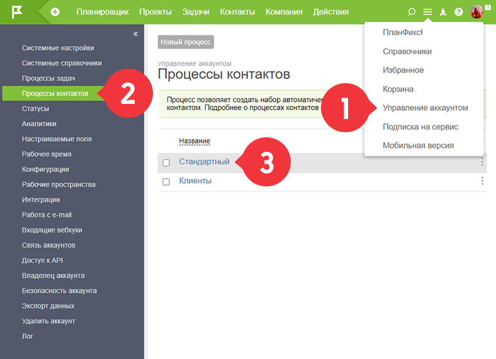Toggle the hamburger menu icon
The height and width of the screenshot is (359, 496).
[x=427, y=12]
